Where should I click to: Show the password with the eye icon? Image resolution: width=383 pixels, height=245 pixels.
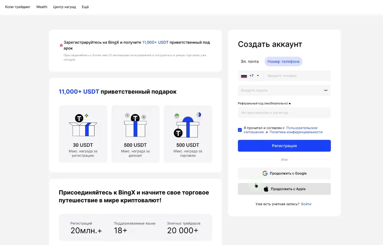tap(325, 90)
